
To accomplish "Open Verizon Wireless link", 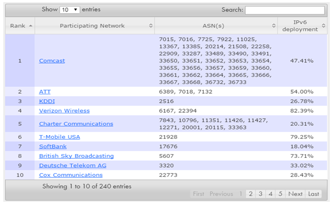I will tap(64, 111).
